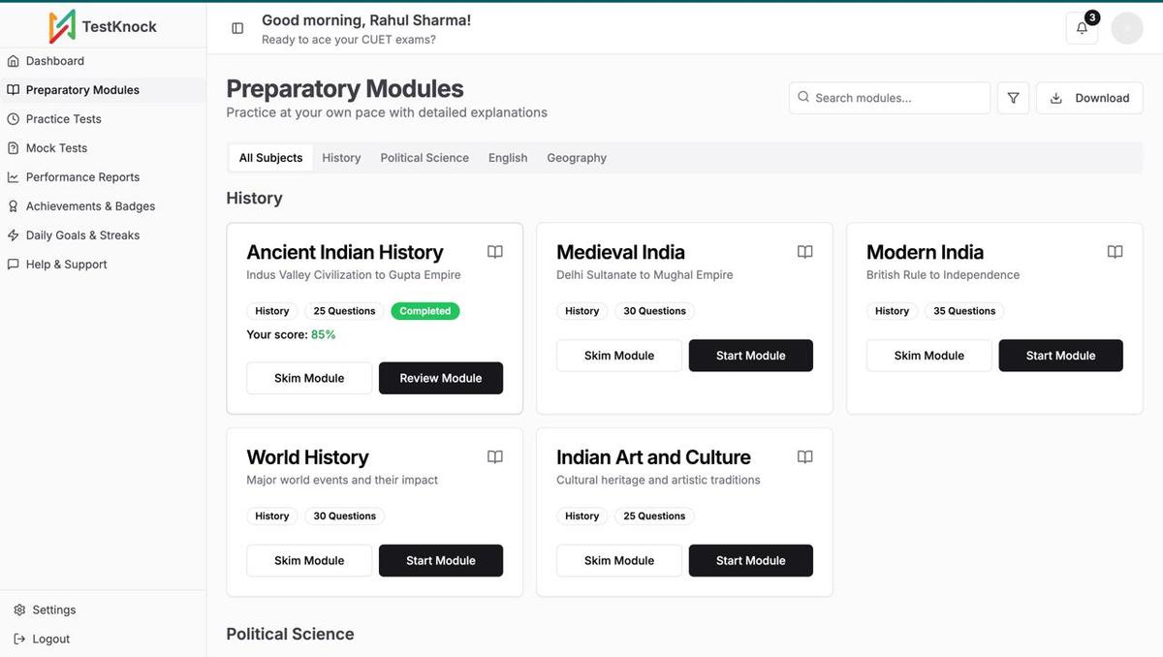Select the filter icon beside the search bar
1163x657 pixels.
click(1012, 97)
